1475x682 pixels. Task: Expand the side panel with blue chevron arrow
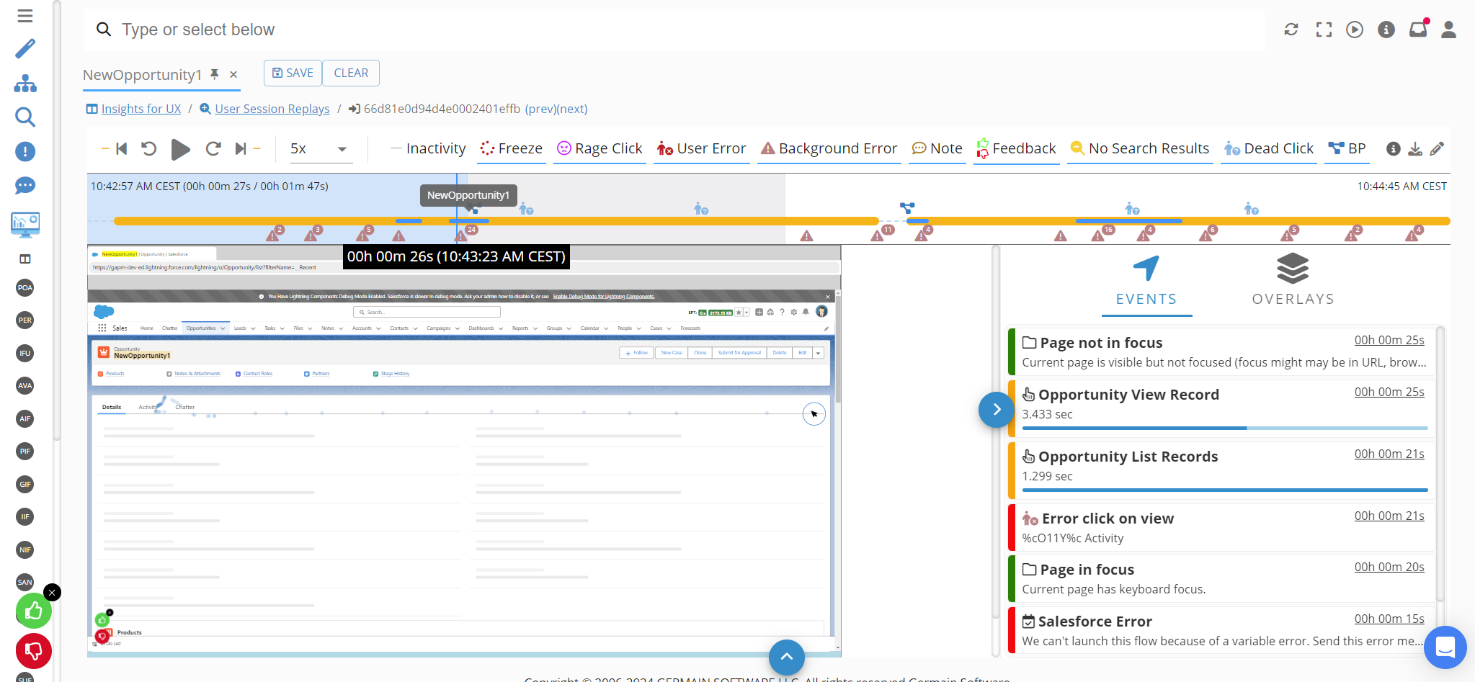tap(997, 410)
